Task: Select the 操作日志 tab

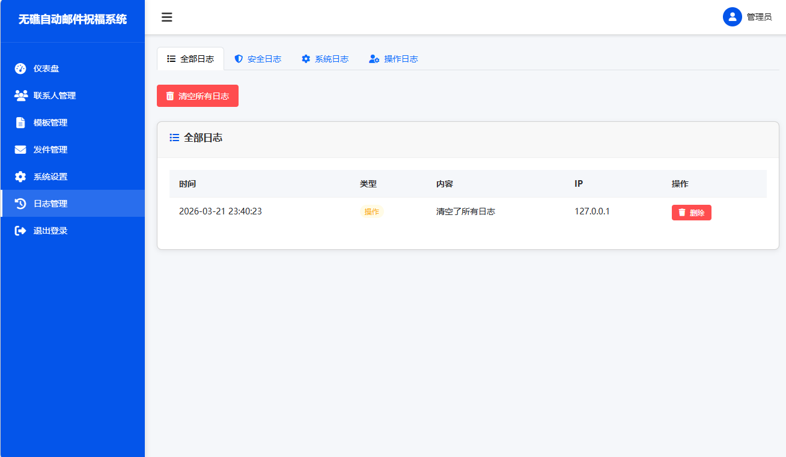Action: click(394, 59)
